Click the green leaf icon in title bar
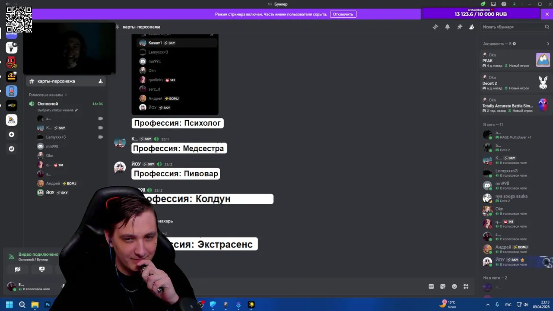This screenshot has width=553, height=311. tap(483, 4)
